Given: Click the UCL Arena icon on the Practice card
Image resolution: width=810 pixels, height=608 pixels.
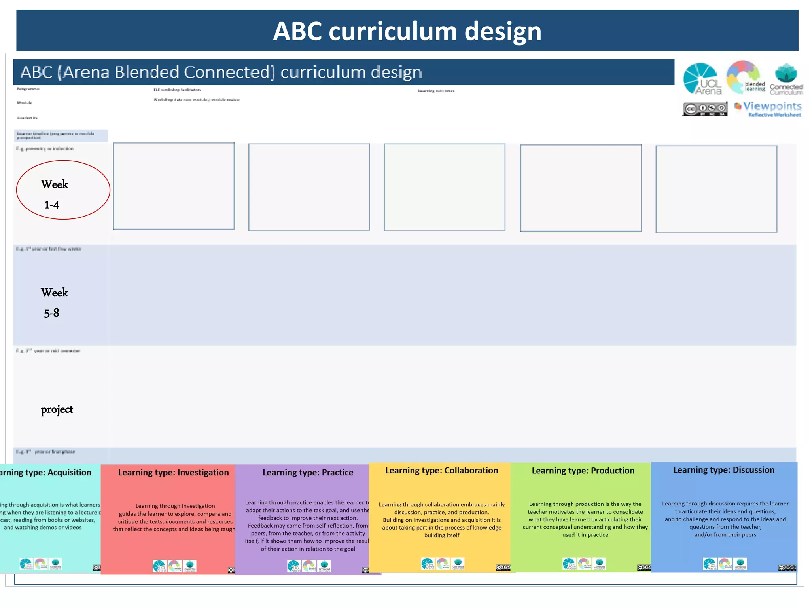Looking at the screenshot, I should tap(294, 566).
